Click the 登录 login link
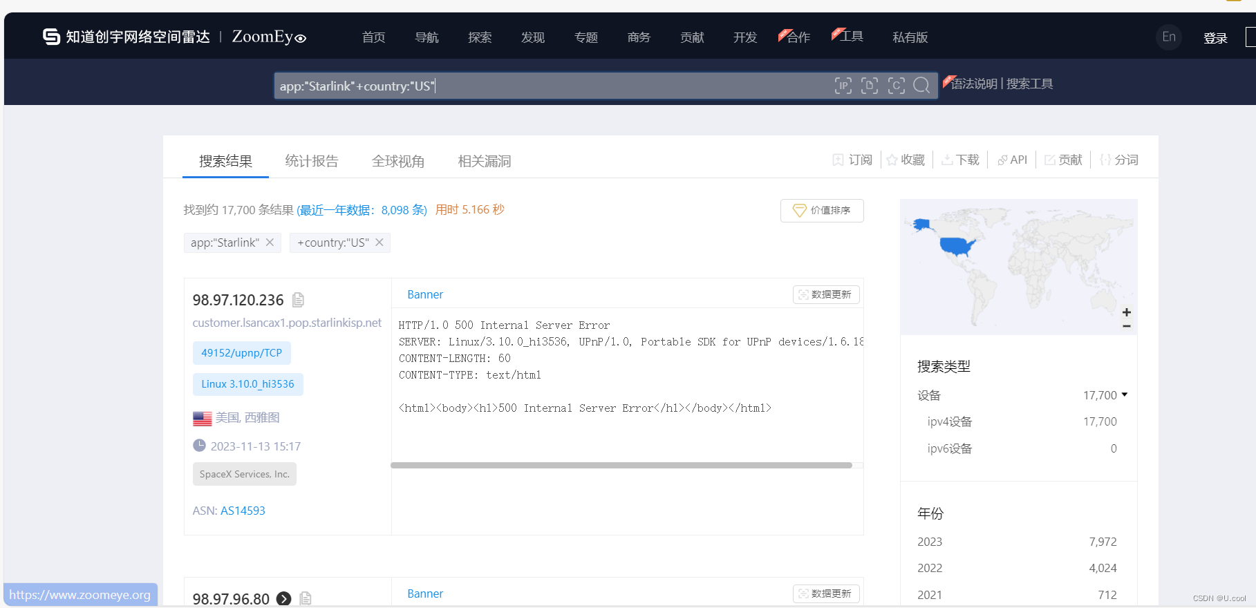Image resolution: width=1256 pixels, height=608 pixels. click(x=1215, y=38)
